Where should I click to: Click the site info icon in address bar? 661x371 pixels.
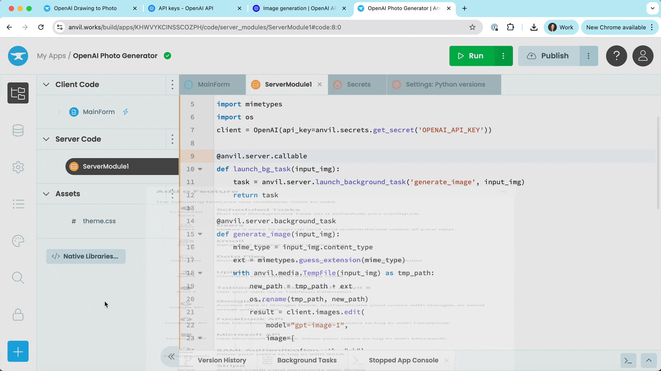point(60,27)
